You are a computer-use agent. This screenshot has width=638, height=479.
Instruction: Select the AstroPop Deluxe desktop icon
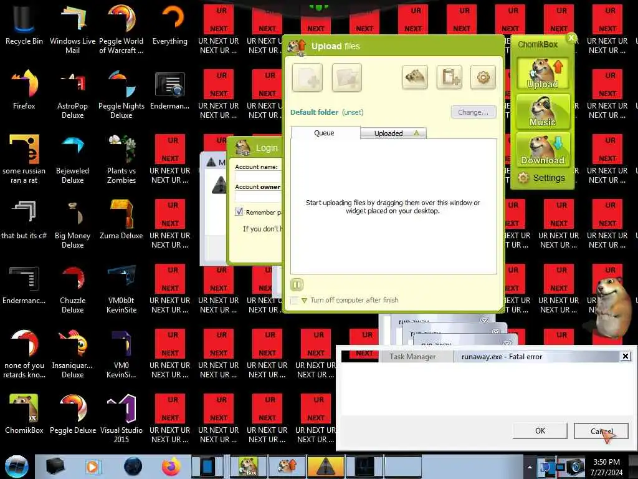pos(72,94)
